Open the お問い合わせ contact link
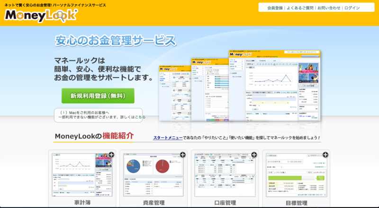 pos(329,8)
